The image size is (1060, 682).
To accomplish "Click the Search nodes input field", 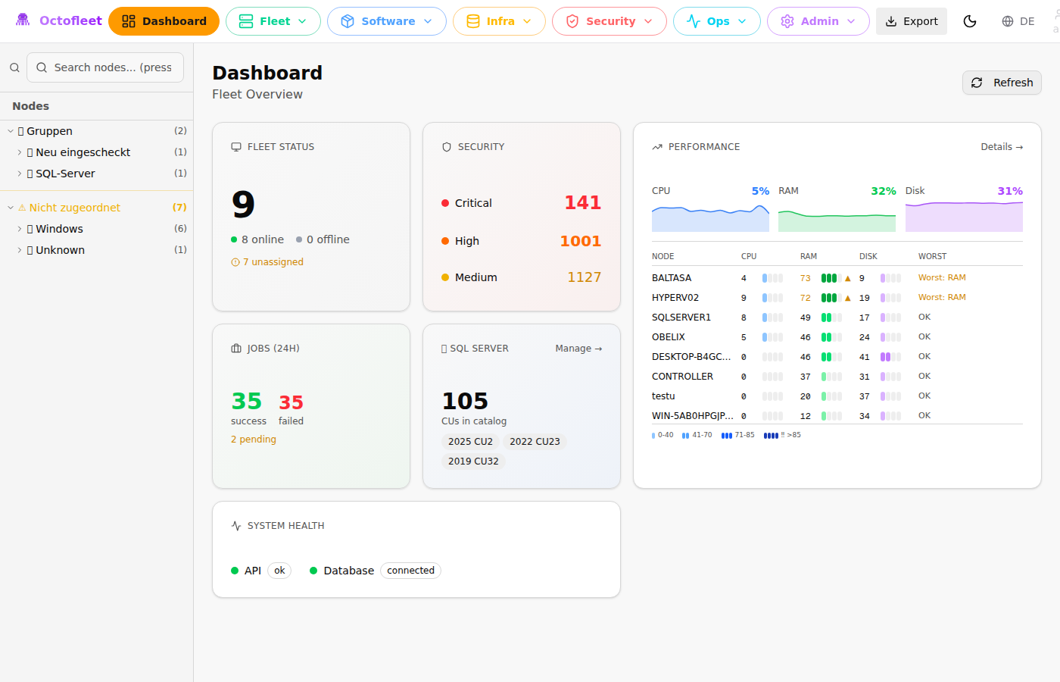I will (105, 67).
